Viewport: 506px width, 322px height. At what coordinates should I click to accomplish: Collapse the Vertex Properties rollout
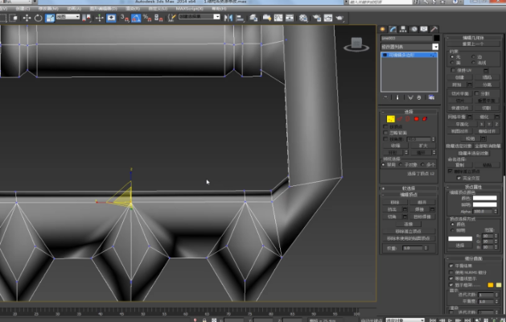tap(473, 187)
